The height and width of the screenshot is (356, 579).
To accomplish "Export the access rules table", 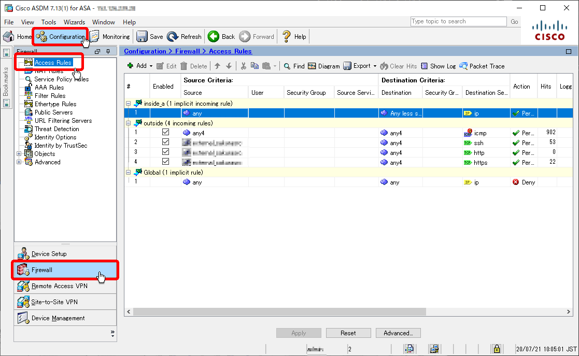I will 357,66.
